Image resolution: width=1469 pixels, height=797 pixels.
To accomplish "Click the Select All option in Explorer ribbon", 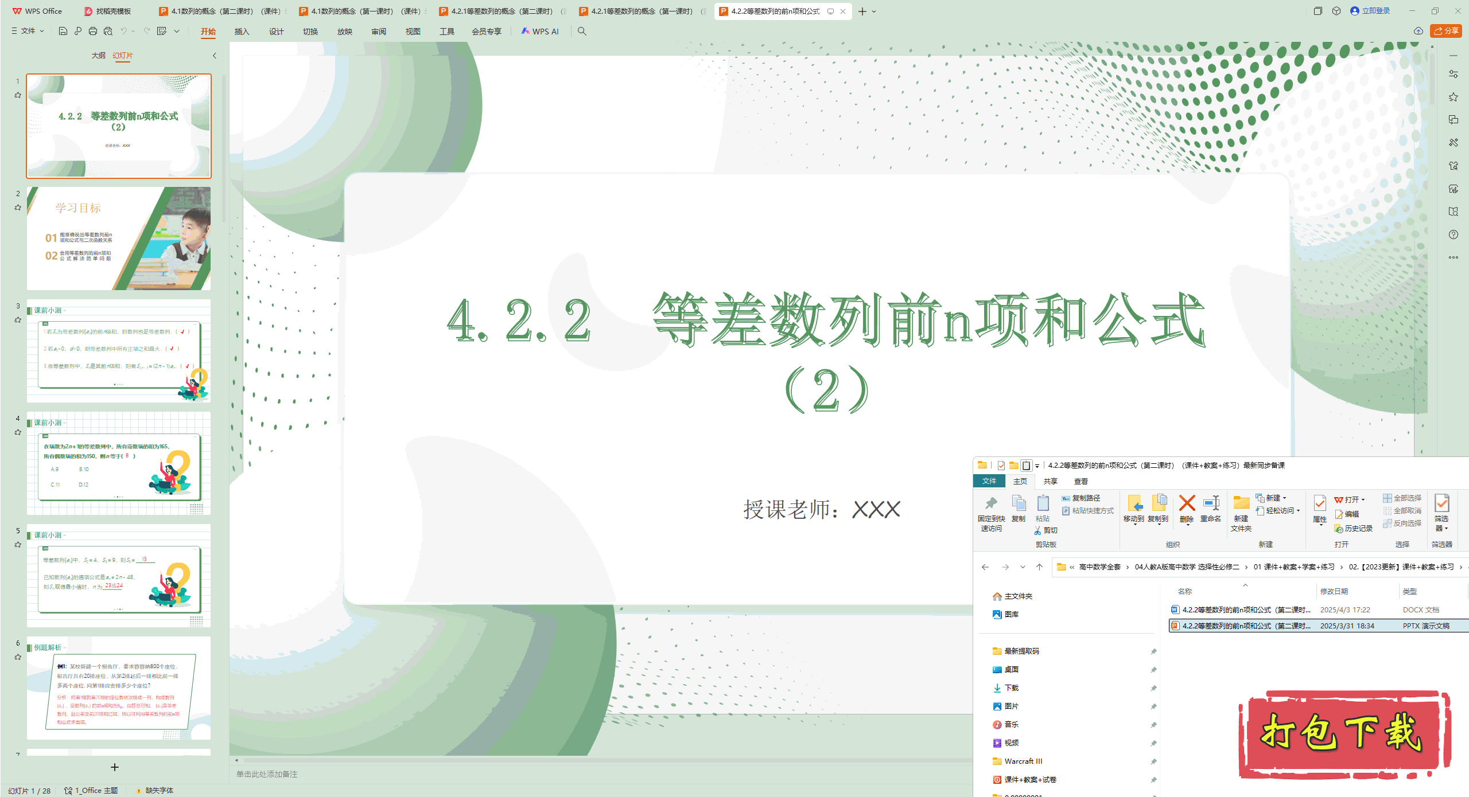I will click(x=1402, y=498).
